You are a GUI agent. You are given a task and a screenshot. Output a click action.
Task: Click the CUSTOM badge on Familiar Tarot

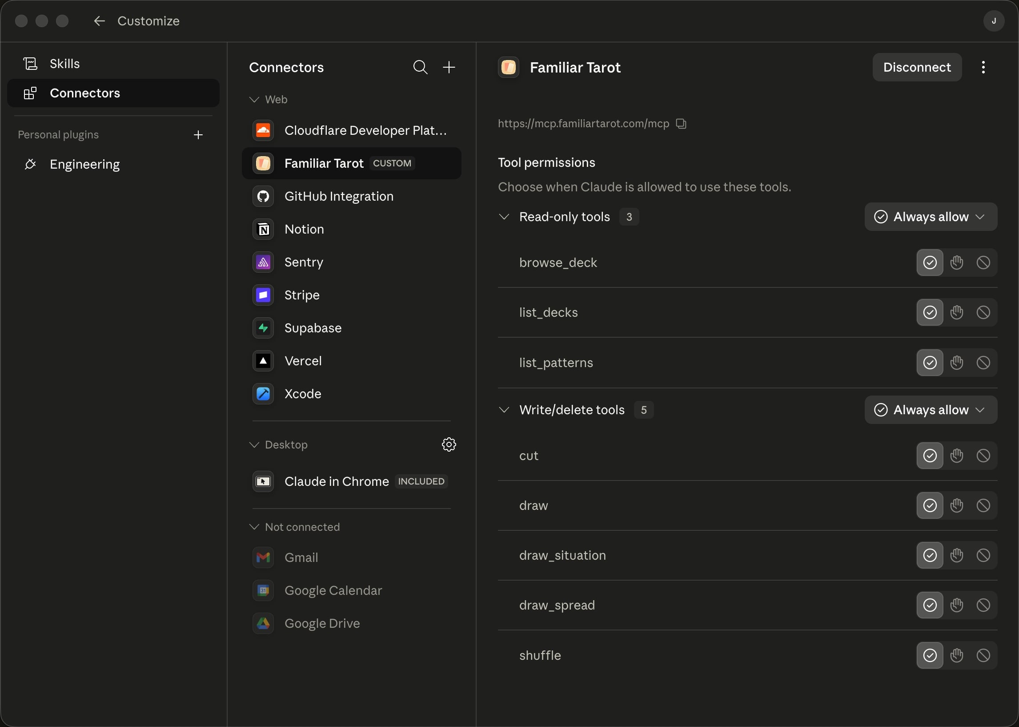point(392,163)
